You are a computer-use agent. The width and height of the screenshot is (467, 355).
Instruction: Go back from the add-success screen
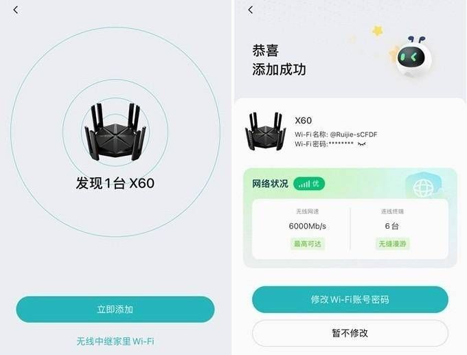(251, 10)
